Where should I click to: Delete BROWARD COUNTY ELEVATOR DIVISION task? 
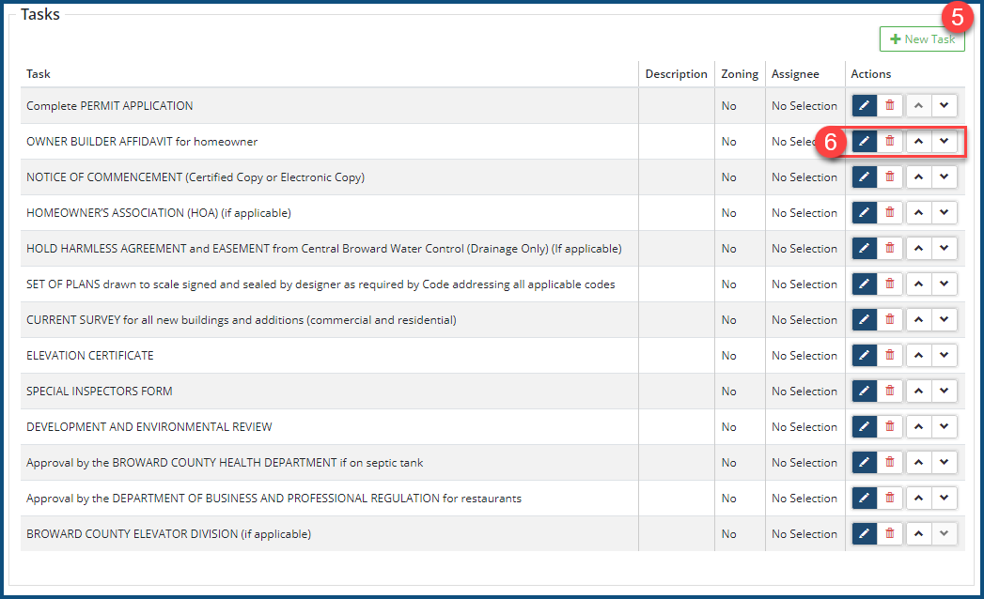pyautogui.click(x=890, y=534)
